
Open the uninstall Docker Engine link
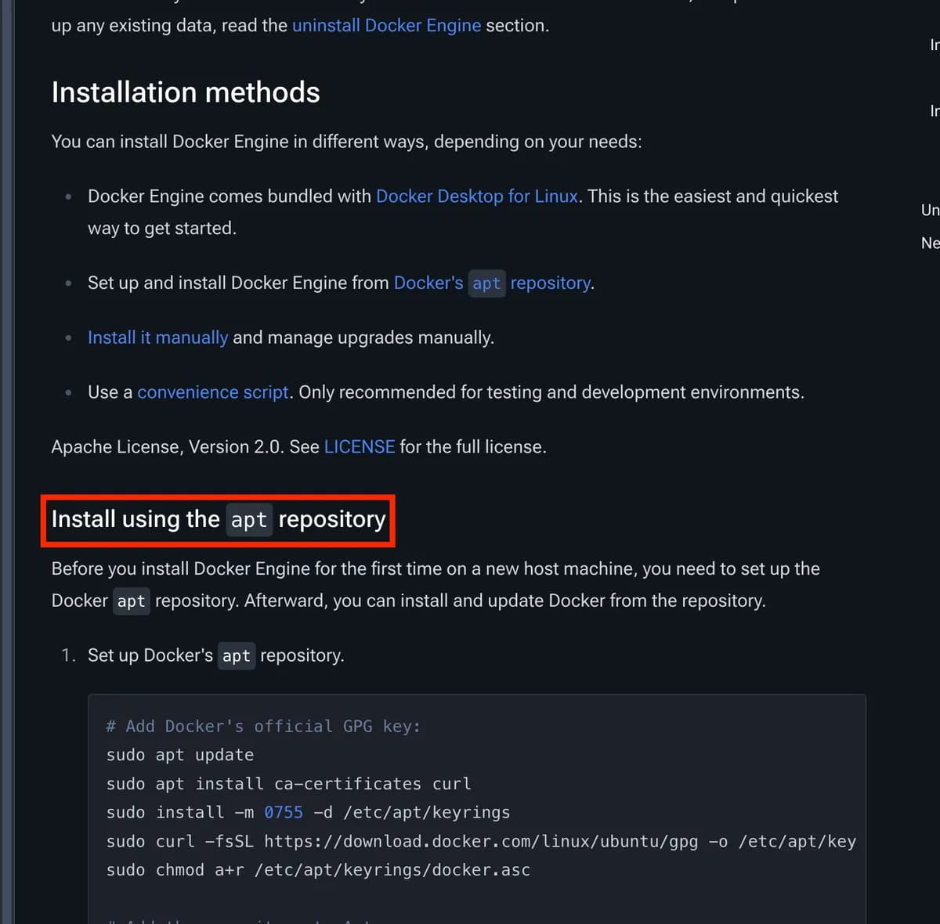click(x=386, y=25)
